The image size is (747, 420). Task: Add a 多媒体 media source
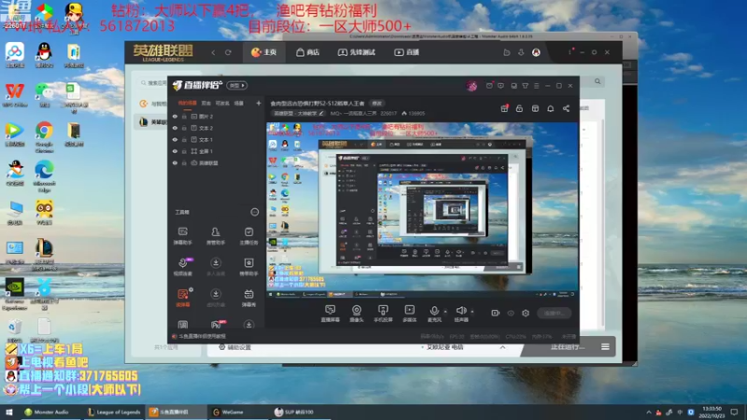click(409, 314)
